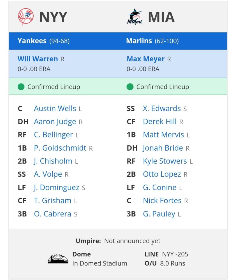
Task: Click the Yankees confirmed lineup green dot
Action: 21,87
